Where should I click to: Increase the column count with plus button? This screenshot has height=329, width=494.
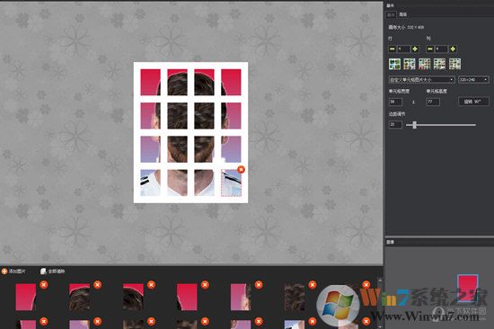453,49
